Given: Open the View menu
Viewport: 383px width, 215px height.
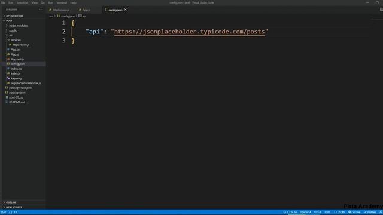Looking at the screenshot, I should pos(35,2).
